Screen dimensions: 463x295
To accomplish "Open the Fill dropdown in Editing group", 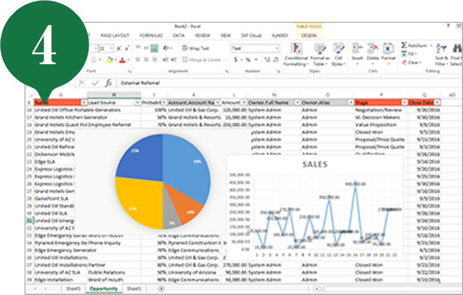I will (x=409, y=54).
